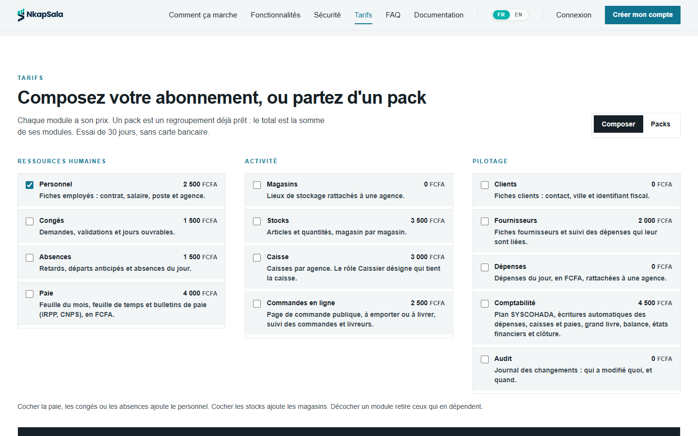Click the Congés module description
The image size is (698, 436).
click(107, 233)
